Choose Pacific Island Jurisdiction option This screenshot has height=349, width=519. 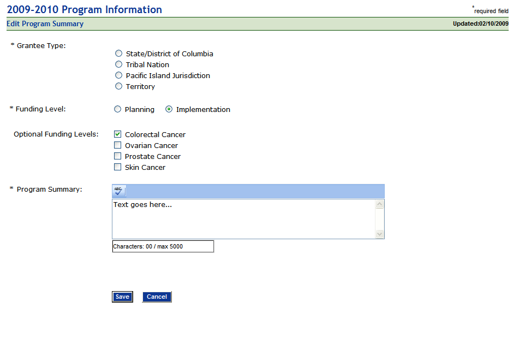point(119,75)
